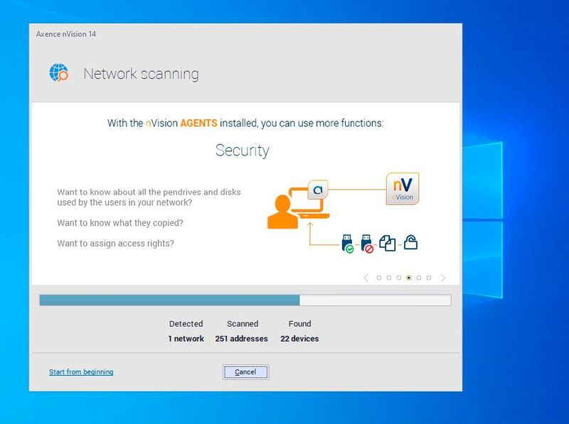This screenshot has height=424, width=569.
Task: Click the 22 devices found counter
Action: tap(300, 339)
